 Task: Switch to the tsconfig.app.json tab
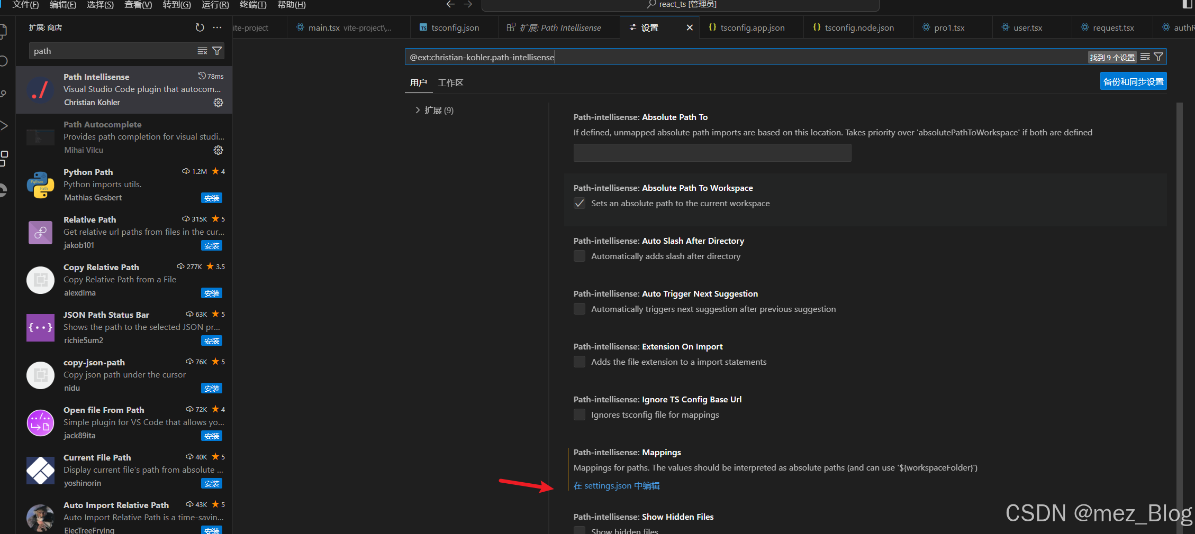752,27
